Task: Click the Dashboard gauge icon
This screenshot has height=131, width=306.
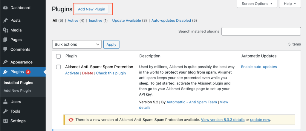Action: pos(5,8)
